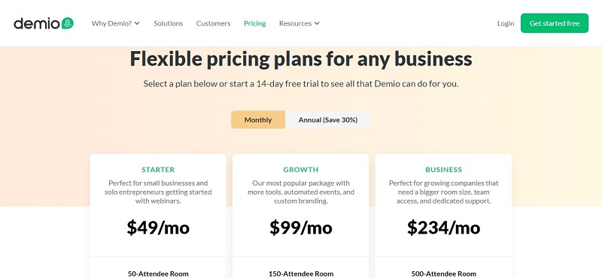Open the Why Demio? menu

(x=116, y=23)
